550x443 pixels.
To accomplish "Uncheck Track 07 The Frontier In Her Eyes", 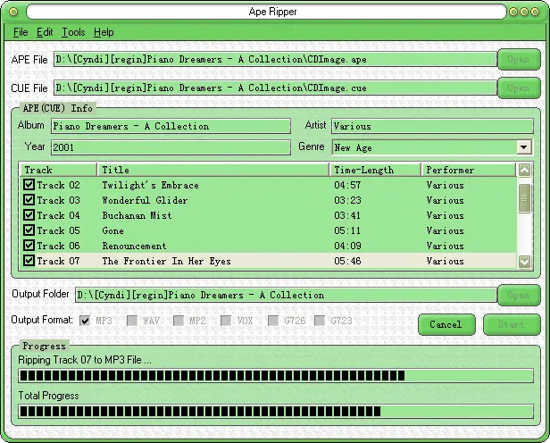I will pos(29,261).
